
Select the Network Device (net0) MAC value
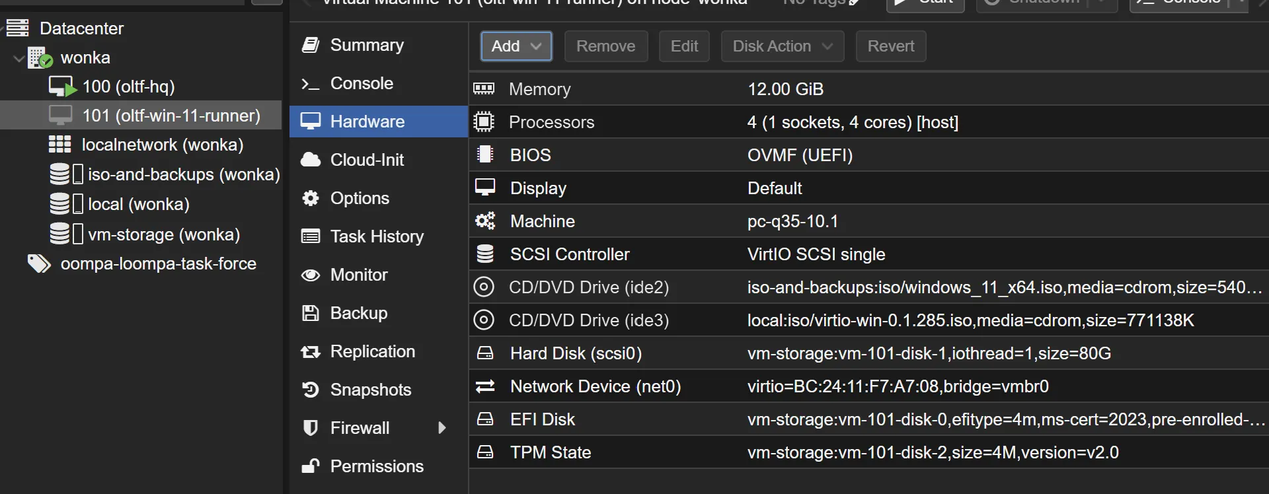[898, 386]
